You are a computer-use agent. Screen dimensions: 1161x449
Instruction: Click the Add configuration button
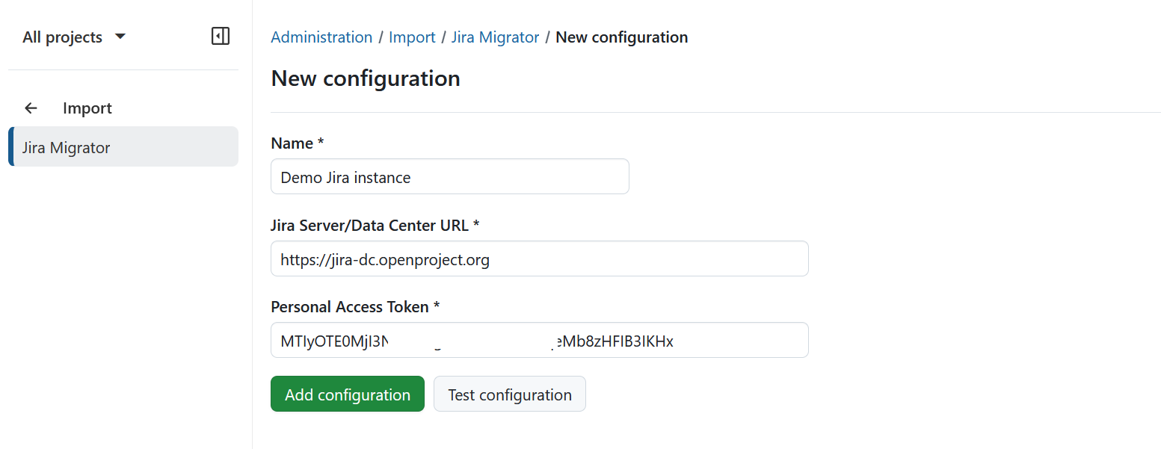348,394
